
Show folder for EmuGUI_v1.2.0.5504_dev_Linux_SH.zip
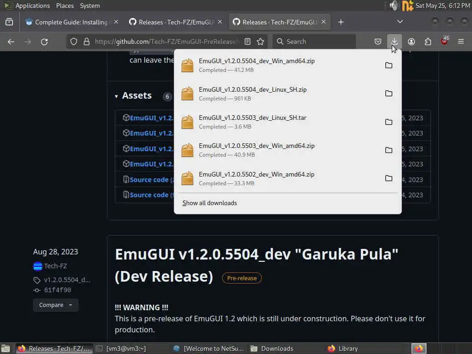389,94
